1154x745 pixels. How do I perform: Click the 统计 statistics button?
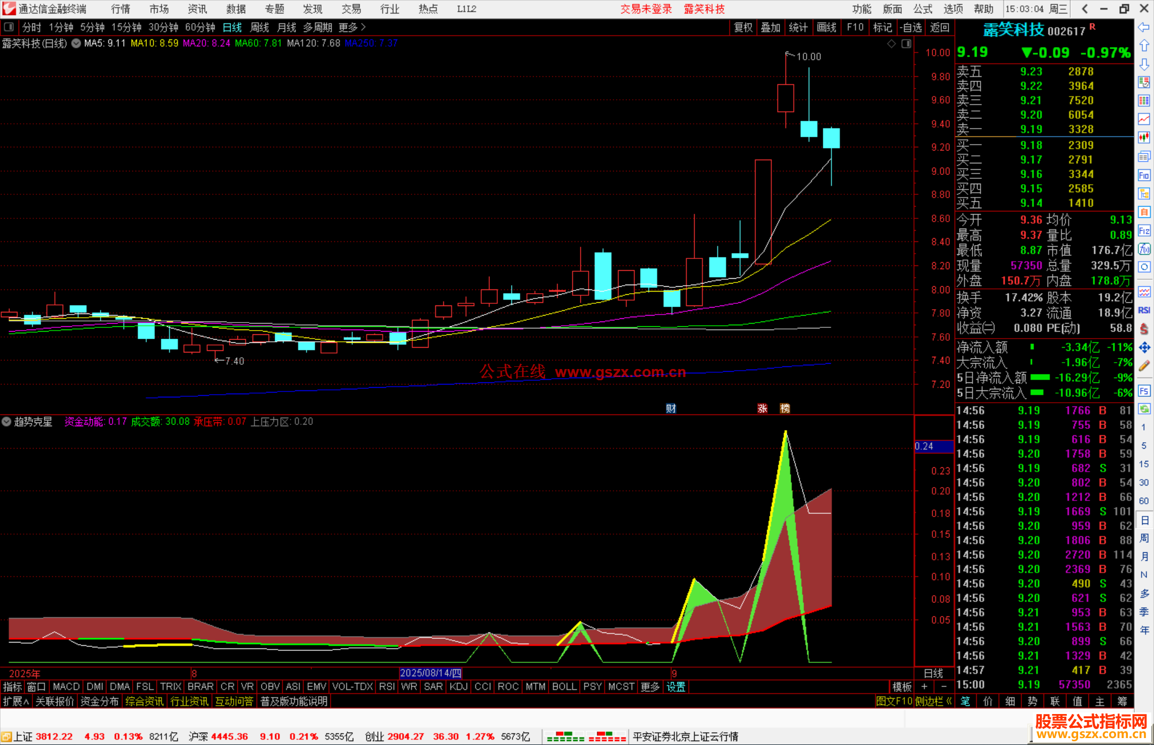coord(799,27)
